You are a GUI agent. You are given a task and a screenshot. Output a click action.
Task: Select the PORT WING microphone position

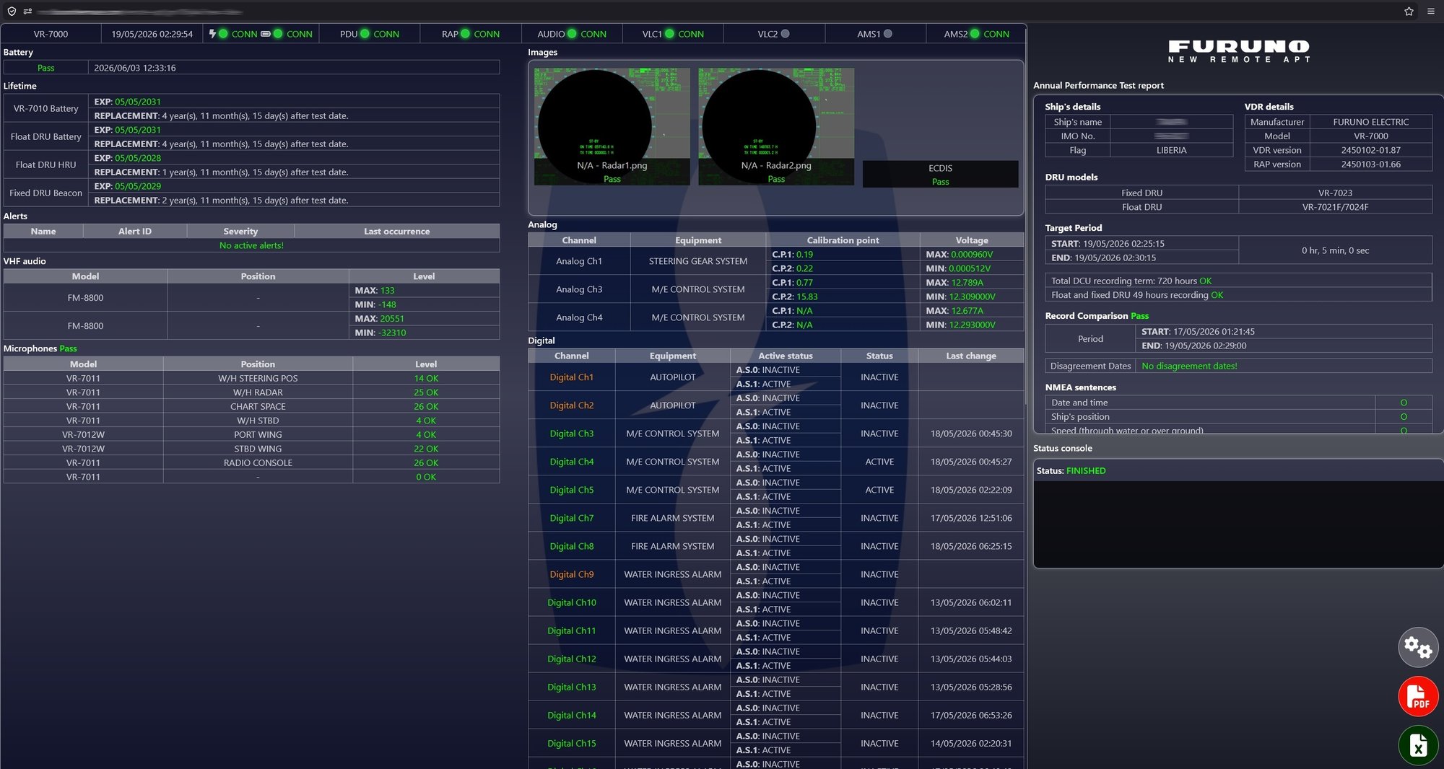(x=258, y=435)
